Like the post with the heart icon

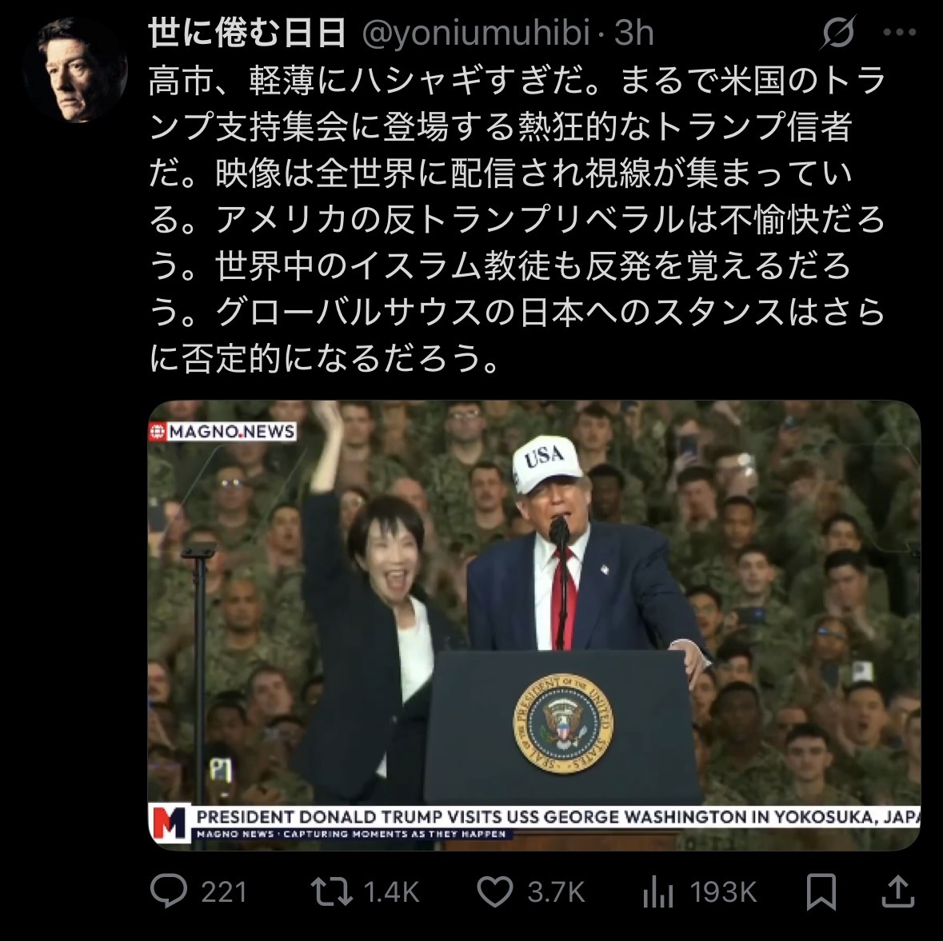[495, 891]
